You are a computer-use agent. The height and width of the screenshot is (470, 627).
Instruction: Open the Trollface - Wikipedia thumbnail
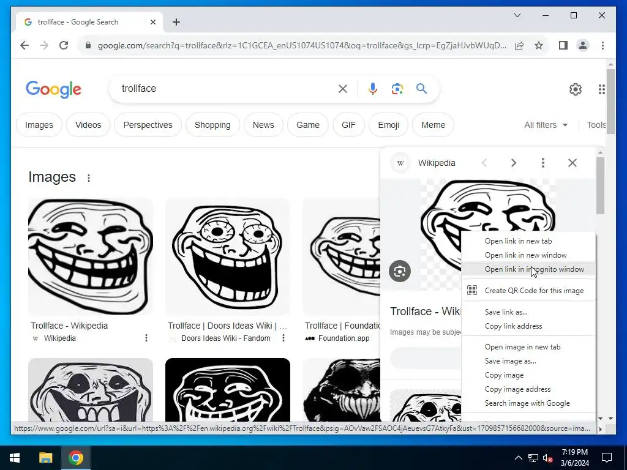[91, 256]
